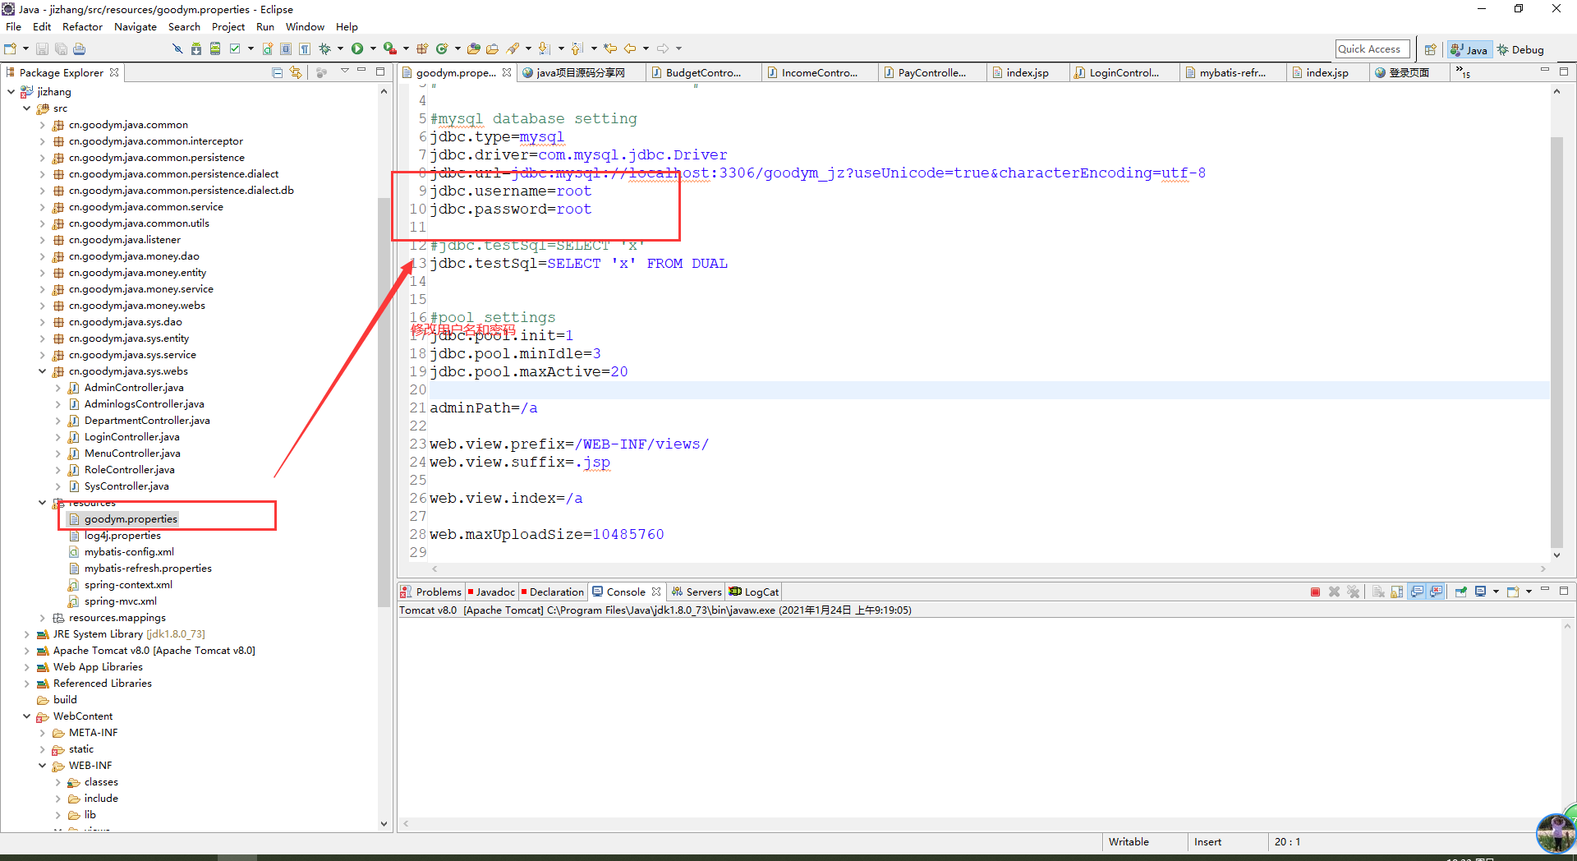The height and width of the screenshot is (861, 1577).
Task: Open the Package Explorer View Menu dropdown
Action: coord(345,71)
